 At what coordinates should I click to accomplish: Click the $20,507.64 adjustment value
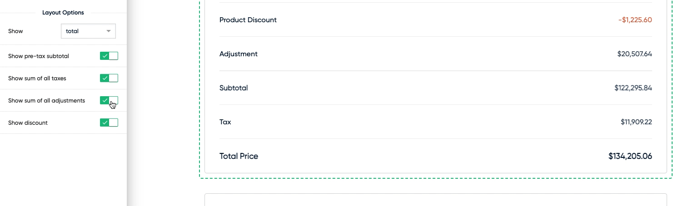635,54
